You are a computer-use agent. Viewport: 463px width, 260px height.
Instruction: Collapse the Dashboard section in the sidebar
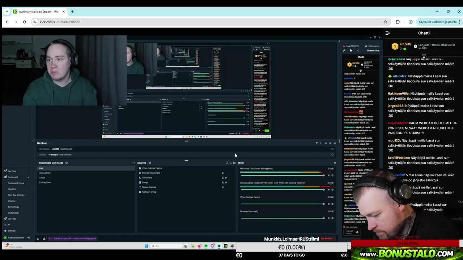pyautogui.click(x=28, y=177)
